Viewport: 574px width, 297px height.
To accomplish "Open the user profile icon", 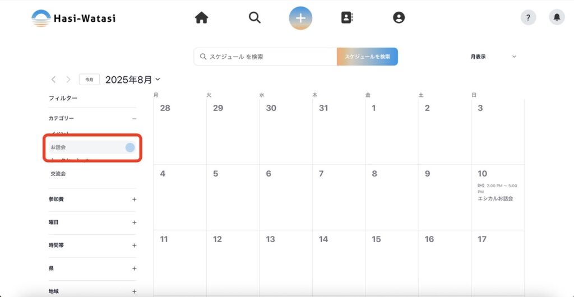I will (x=399, y=18).
